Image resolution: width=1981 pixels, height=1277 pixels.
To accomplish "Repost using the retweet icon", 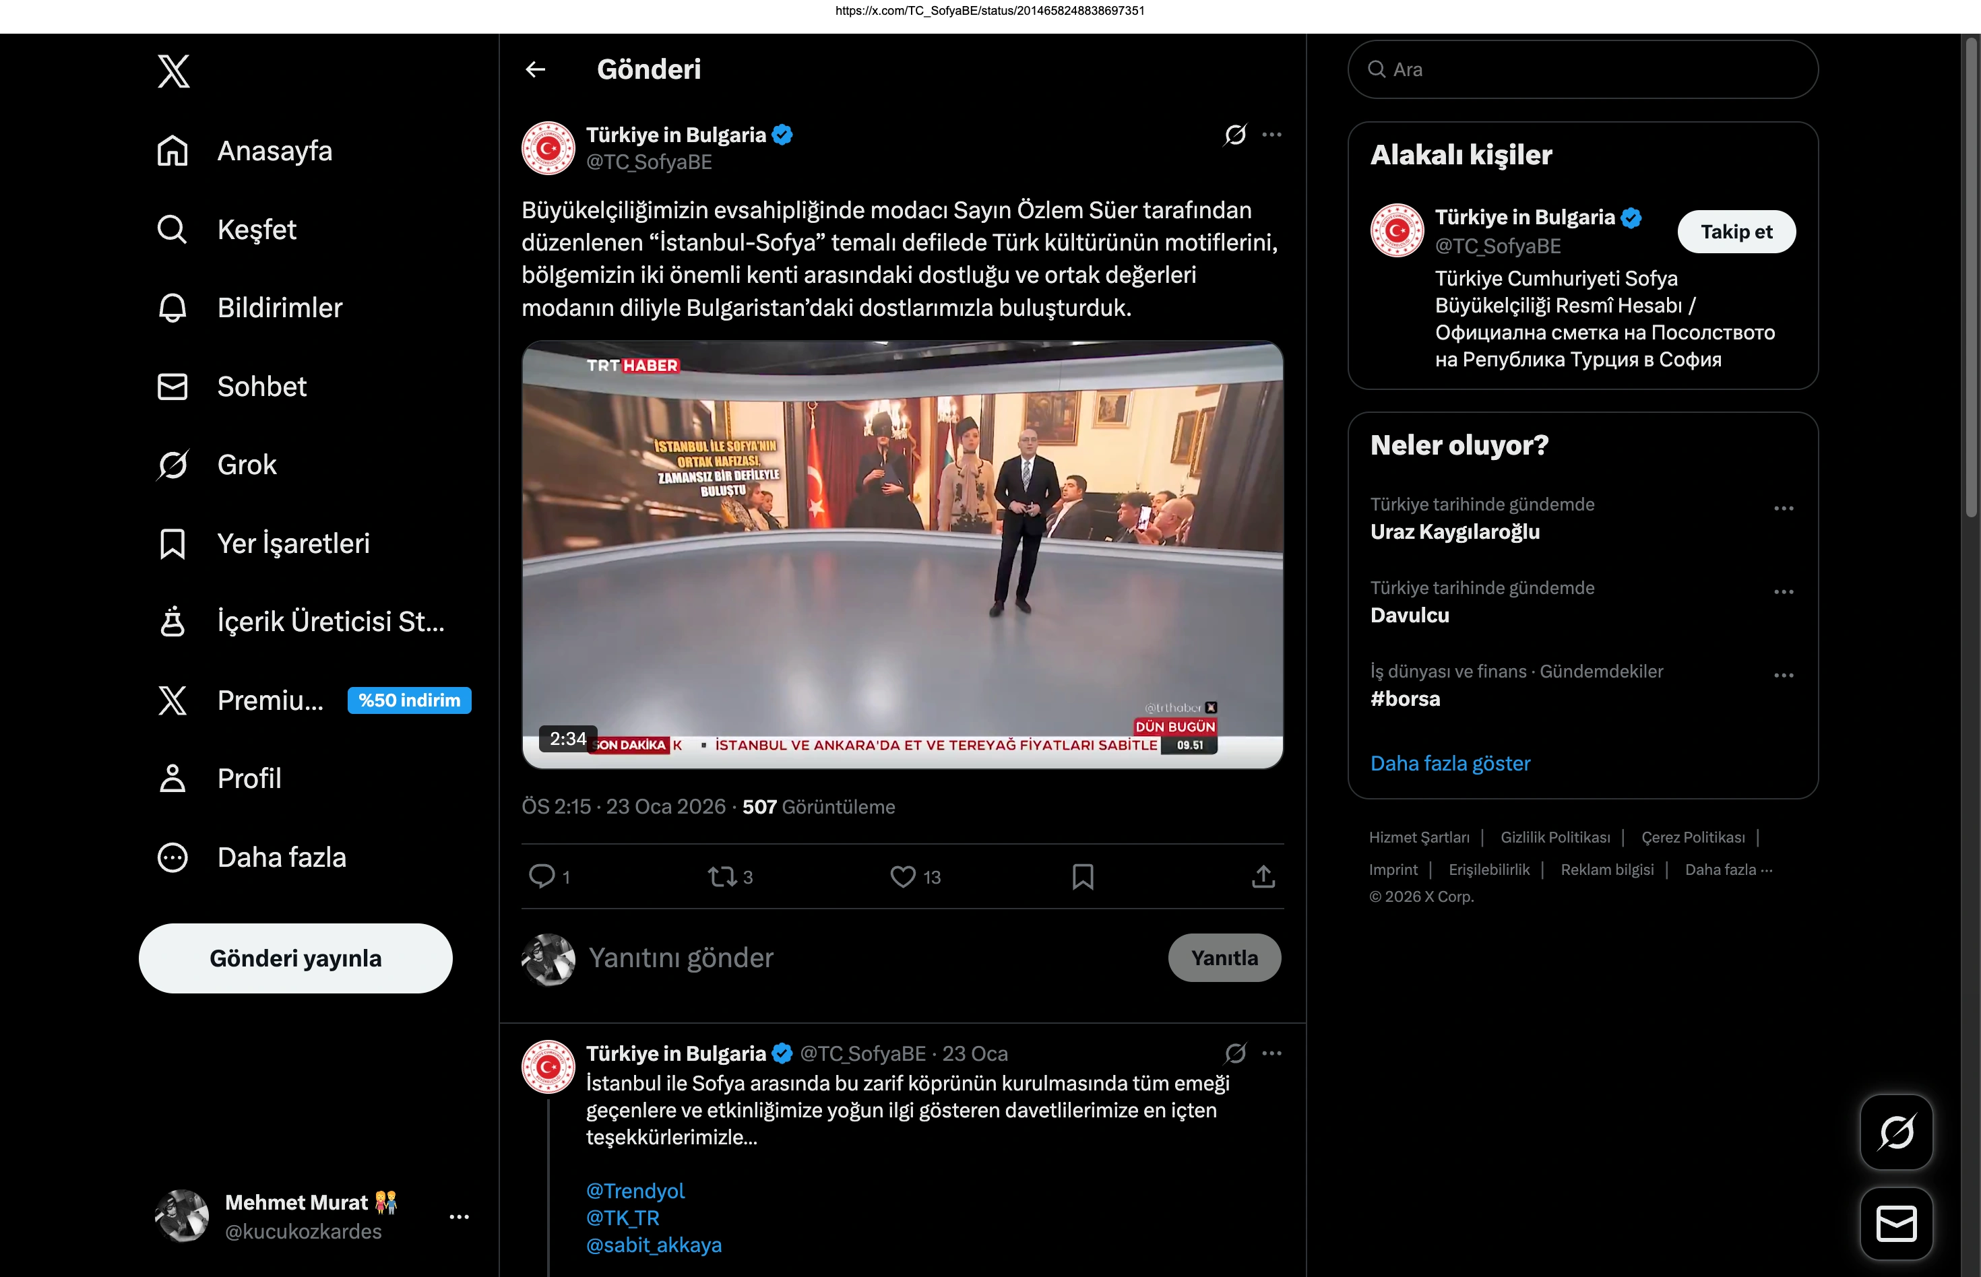I will (x=722, y=876).
